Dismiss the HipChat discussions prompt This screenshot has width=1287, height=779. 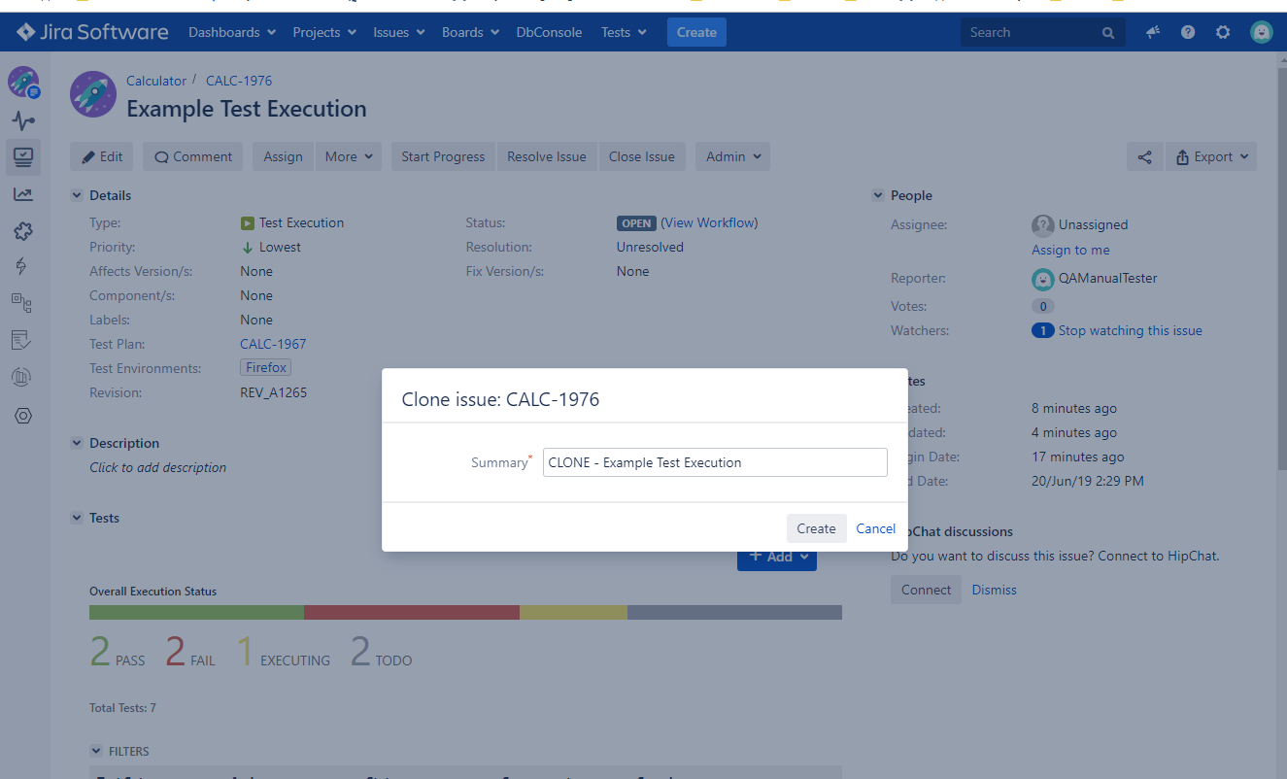click(x=995, y=590)
